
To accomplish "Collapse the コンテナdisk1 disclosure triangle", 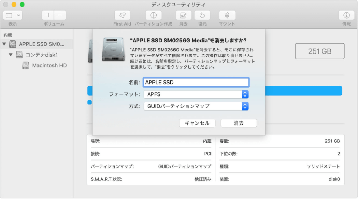I will click(x=11, y=55).
